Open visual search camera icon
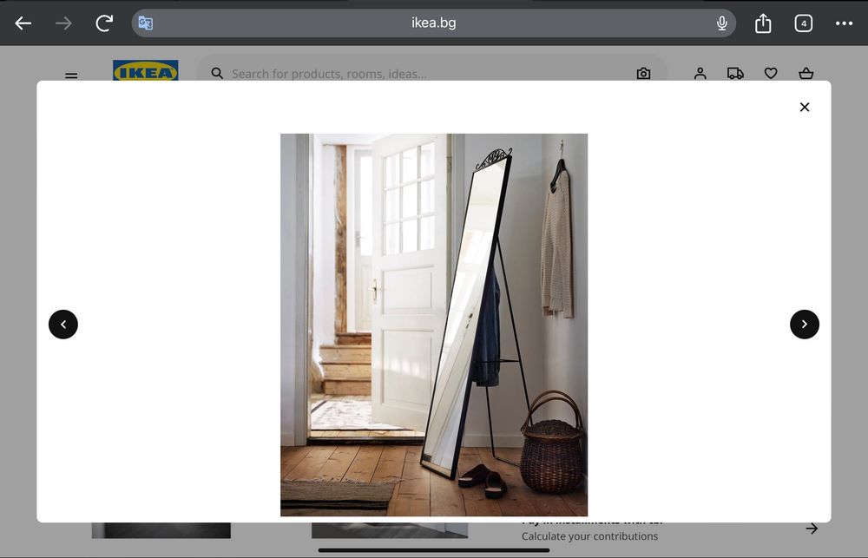This screenshot has width=868, height=558. (x=643, y=74)
